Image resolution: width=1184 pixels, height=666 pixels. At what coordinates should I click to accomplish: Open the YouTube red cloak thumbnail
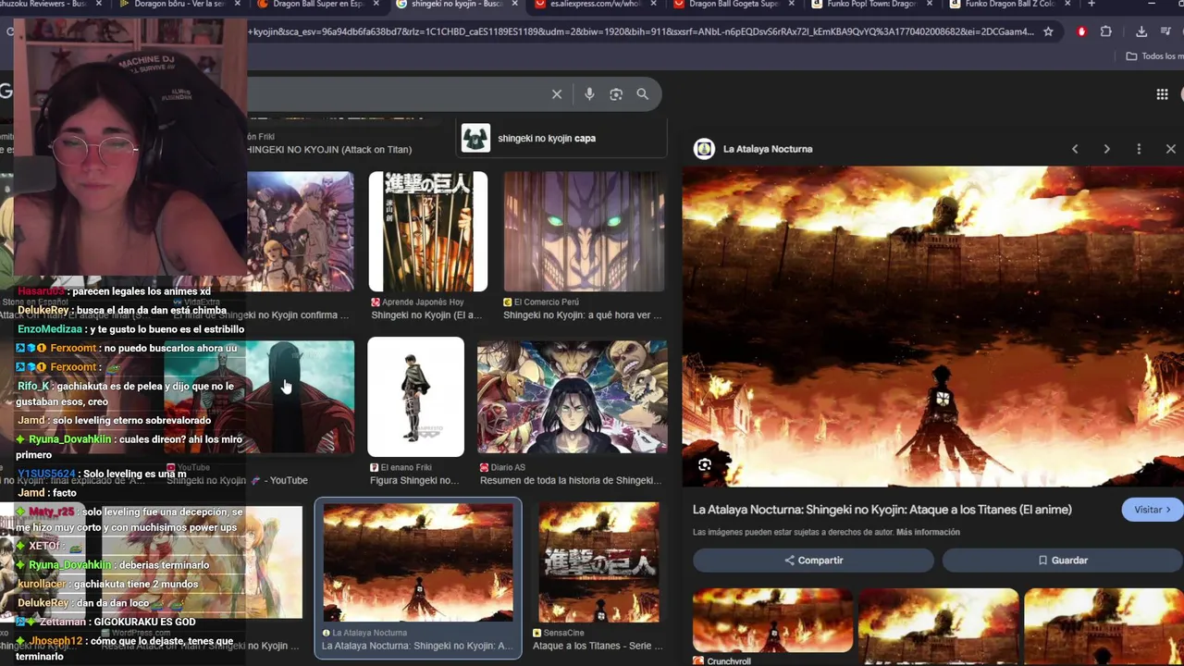259,397
